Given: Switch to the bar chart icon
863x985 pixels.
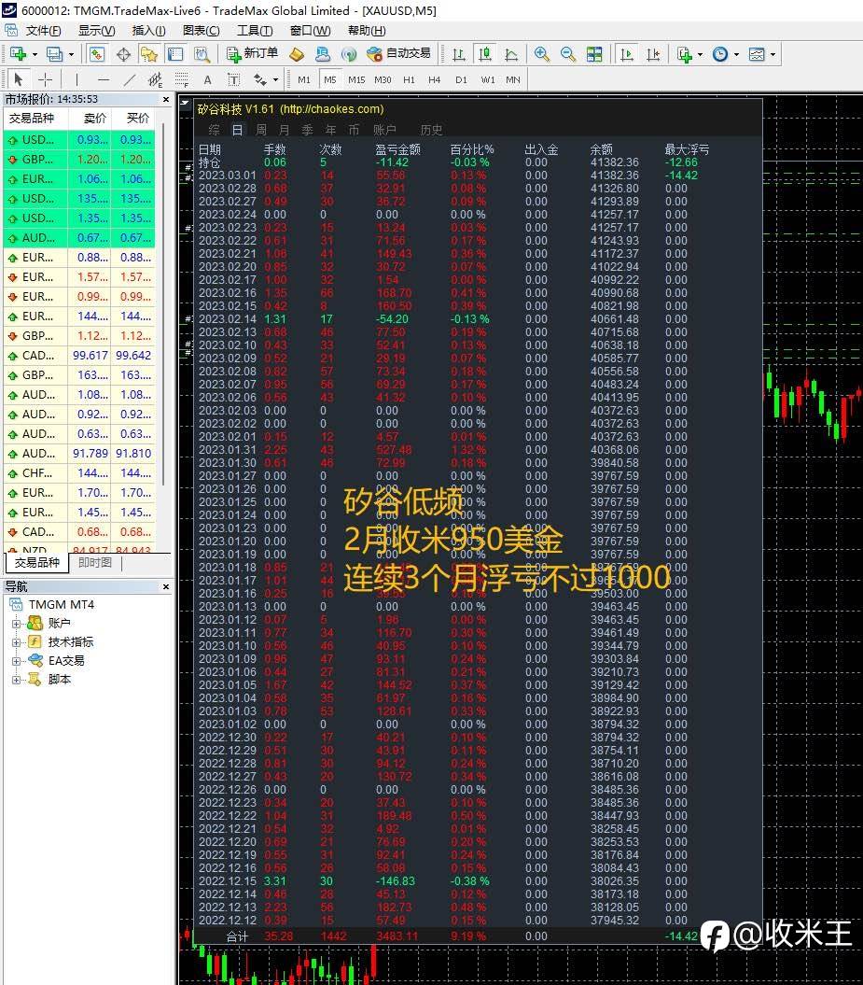Looking at the screenshot, I should click(459, 54).
